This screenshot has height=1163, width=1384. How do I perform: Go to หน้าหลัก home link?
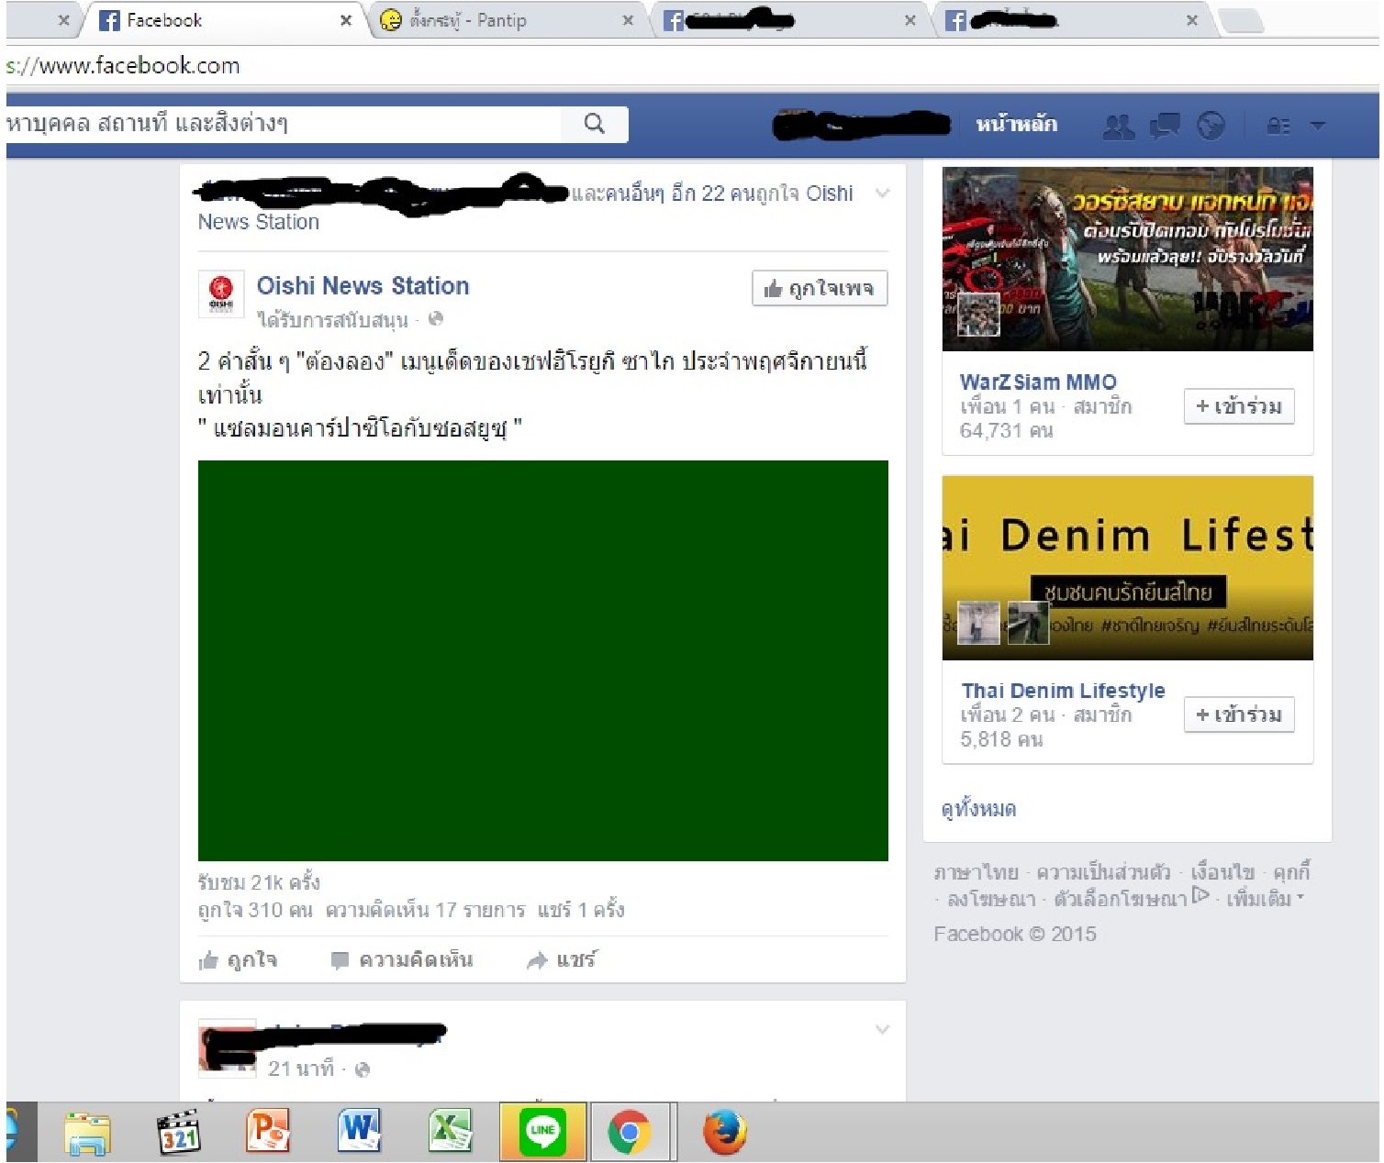pos(1016,125)
